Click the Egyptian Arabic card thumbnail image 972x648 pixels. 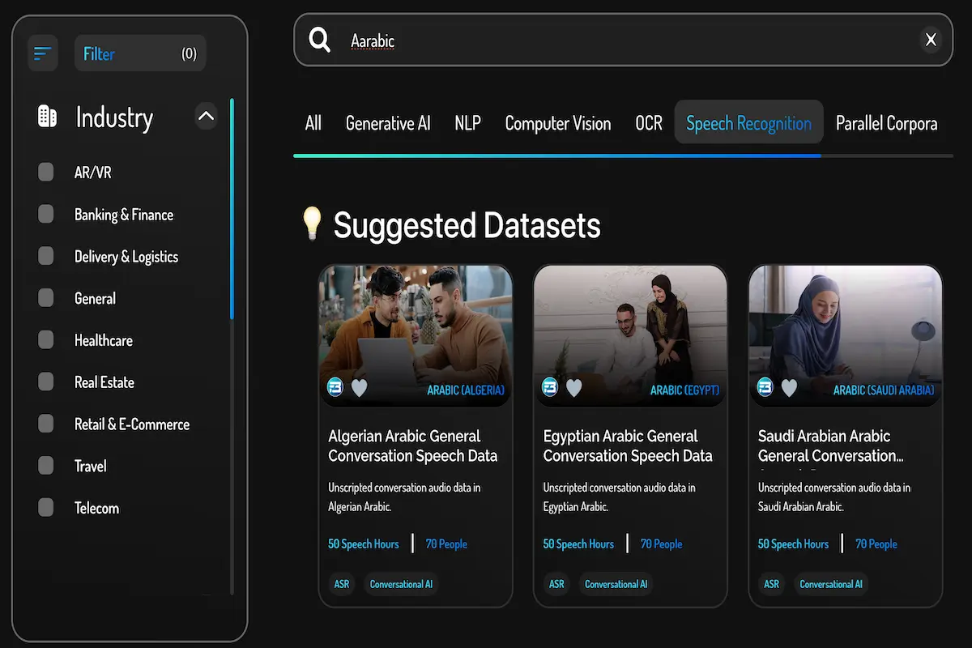pos(630,335)
